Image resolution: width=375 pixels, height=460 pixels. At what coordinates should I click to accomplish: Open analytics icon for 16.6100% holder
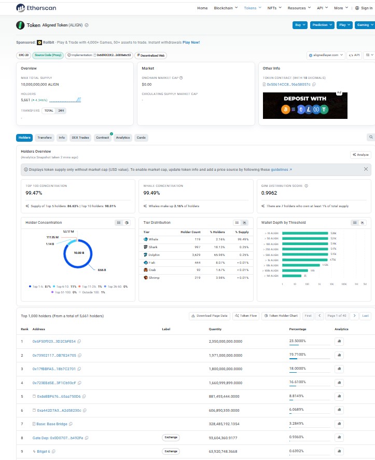339,383
